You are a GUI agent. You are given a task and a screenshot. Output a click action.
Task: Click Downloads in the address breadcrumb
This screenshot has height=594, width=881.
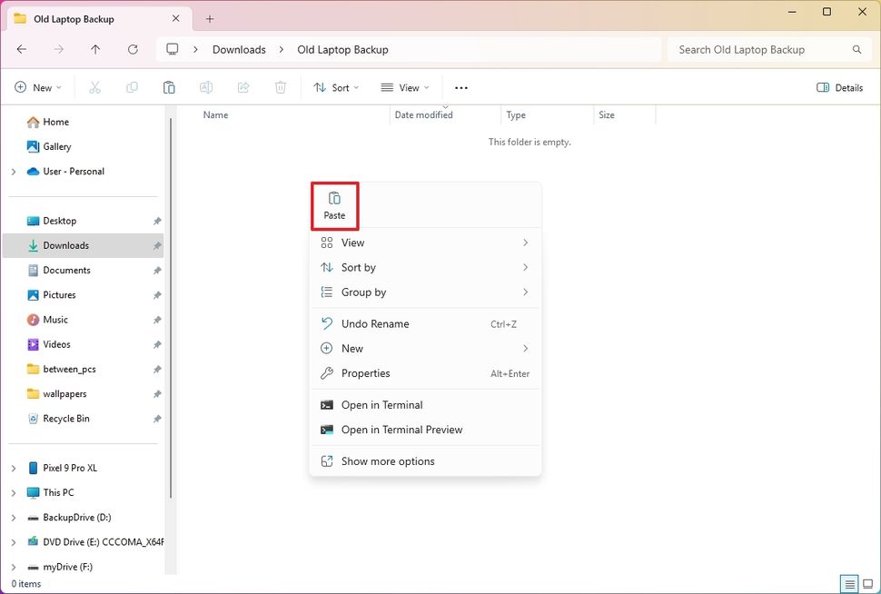coord(239,50)
